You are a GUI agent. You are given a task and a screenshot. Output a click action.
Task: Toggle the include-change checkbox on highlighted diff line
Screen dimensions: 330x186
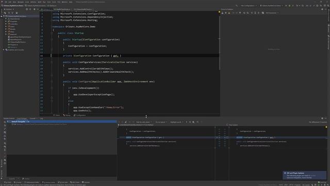[x=227, y=137]
